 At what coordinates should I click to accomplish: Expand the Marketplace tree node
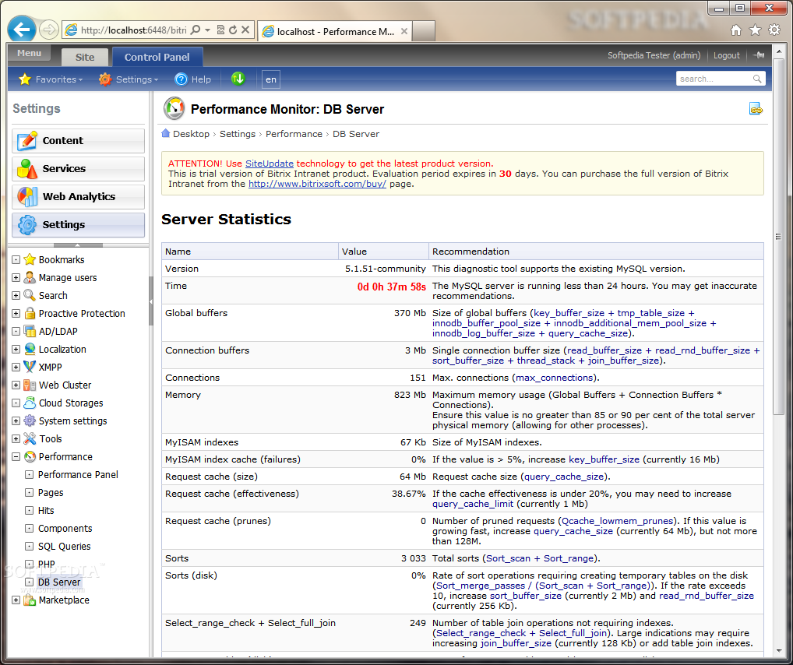[16, 600]
